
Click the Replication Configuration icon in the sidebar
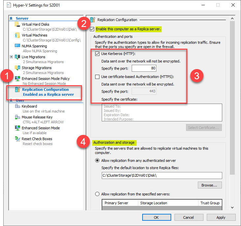point(17,89)
